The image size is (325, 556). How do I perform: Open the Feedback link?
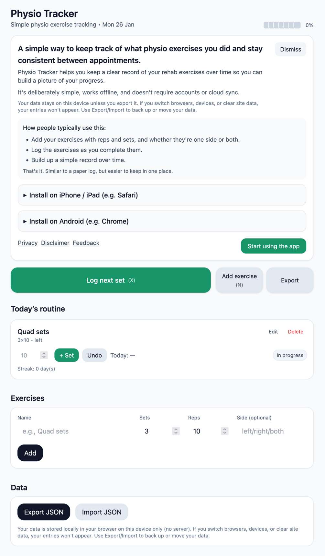click(x=86, y=243)
